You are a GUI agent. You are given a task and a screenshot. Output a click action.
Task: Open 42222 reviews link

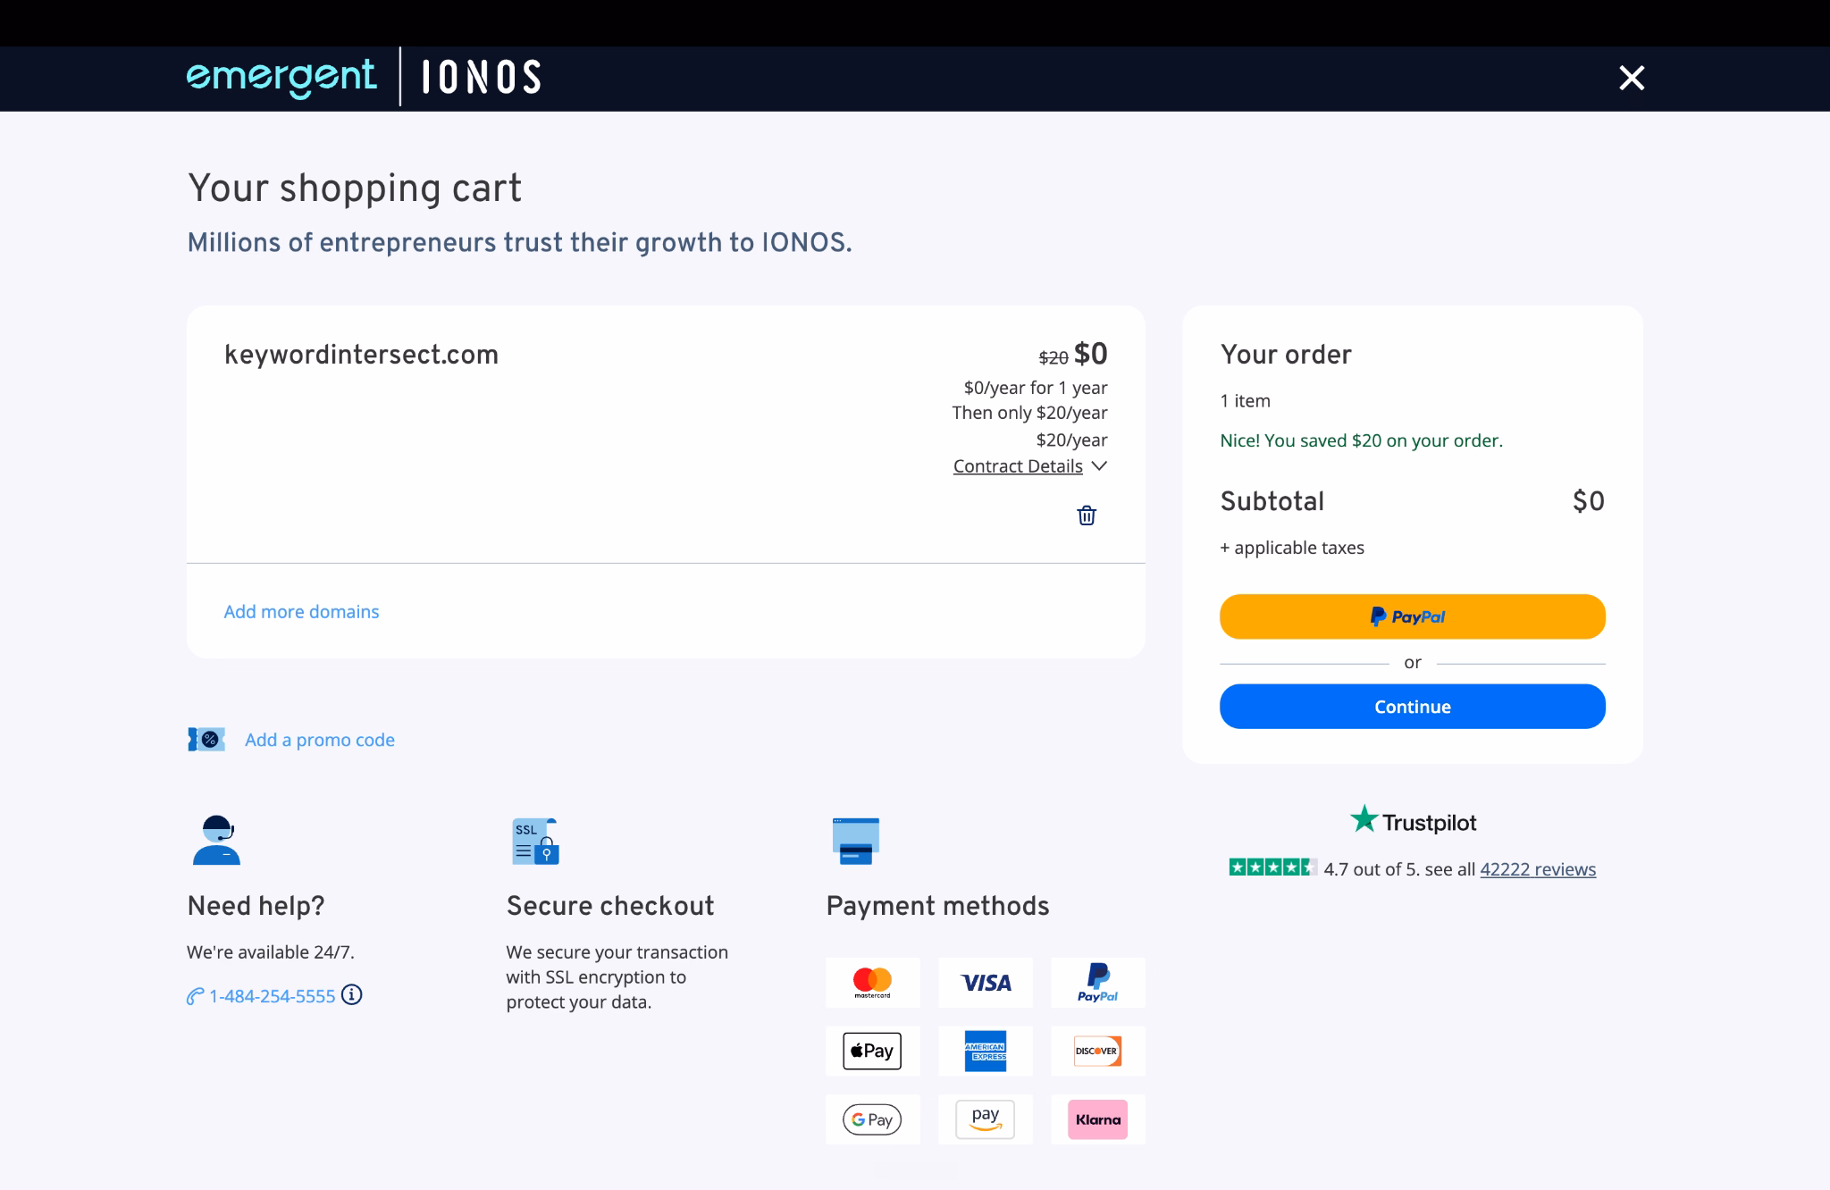[x=1538, y=869]
